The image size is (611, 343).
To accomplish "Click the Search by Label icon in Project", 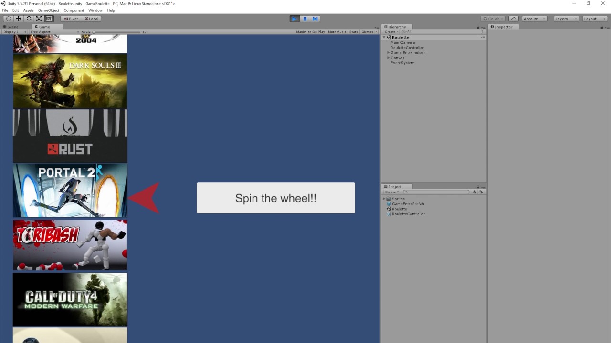I will click(481, 192).
